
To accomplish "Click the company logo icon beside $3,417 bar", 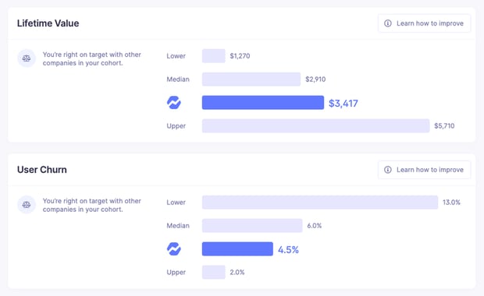I will coord(174,103).
